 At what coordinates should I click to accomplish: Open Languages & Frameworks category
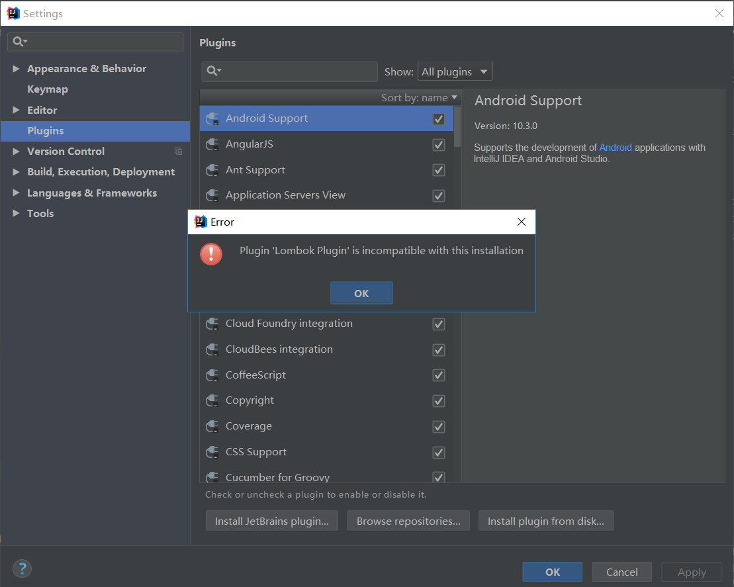(x=95, y=193)
